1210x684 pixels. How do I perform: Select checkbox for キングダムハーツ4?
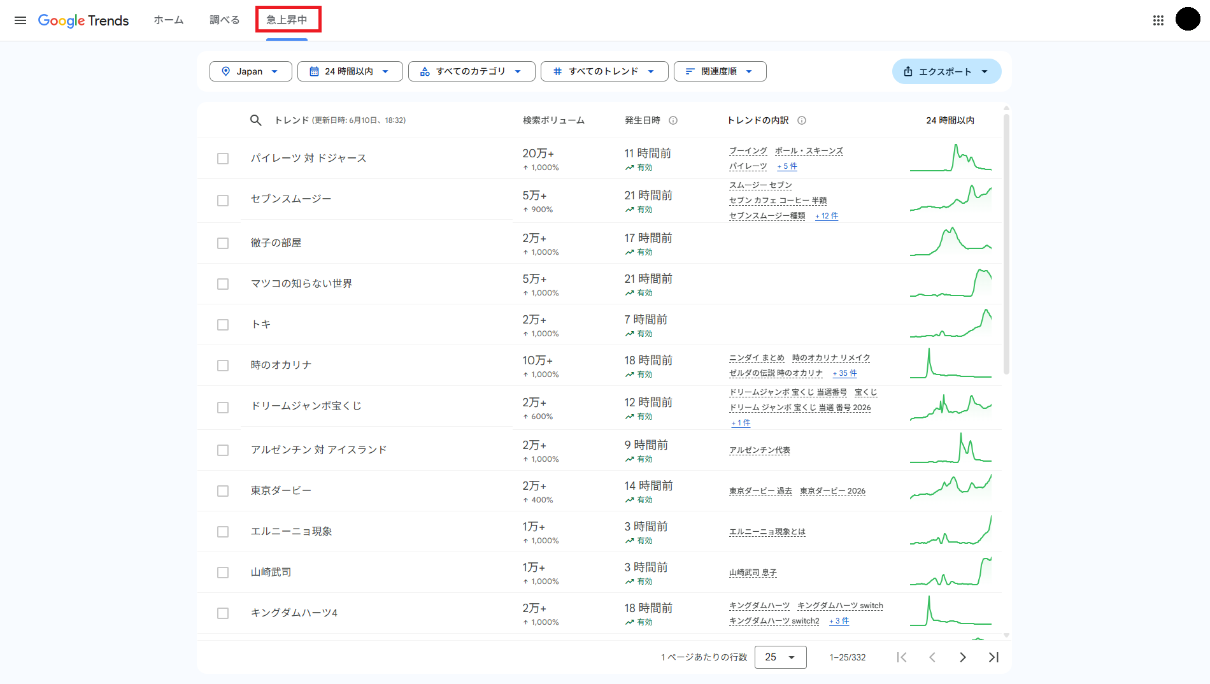223,613
